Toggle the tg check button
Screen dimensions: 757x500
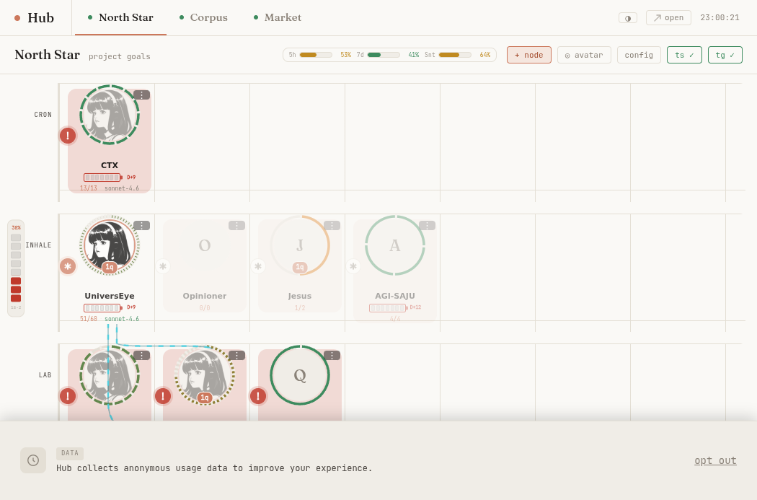tap(725, 55)
